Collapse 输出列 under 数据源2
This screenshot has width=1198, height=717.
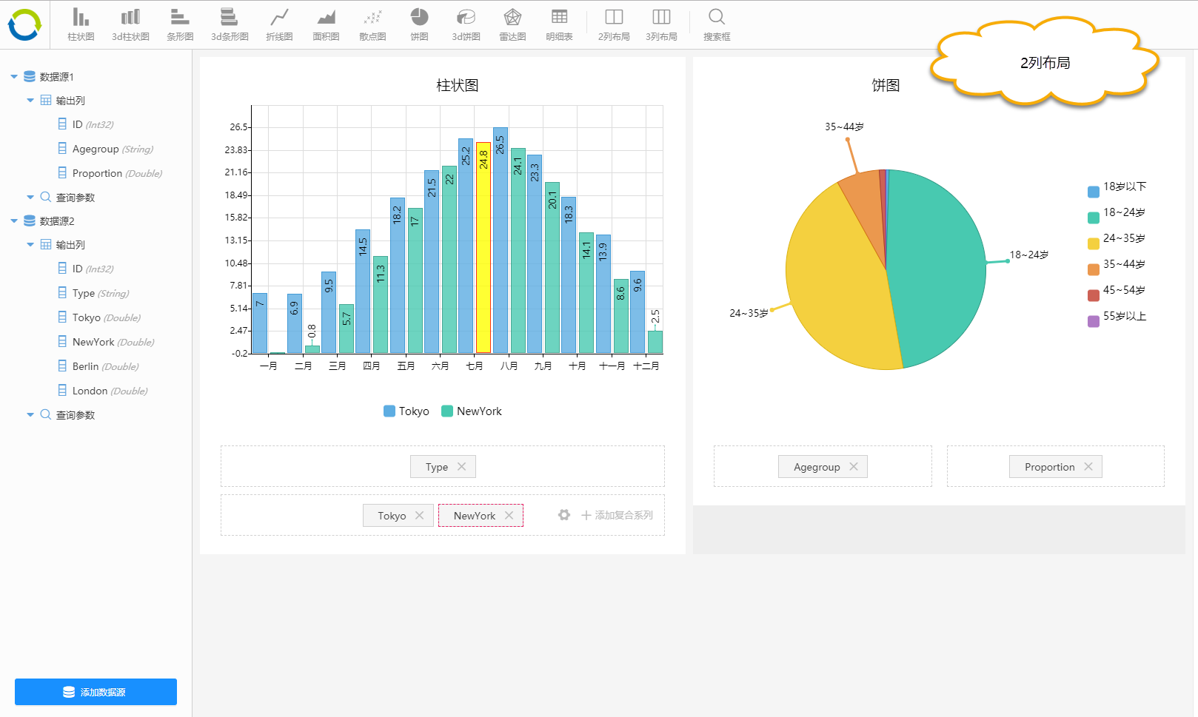(x=30, y=244)
